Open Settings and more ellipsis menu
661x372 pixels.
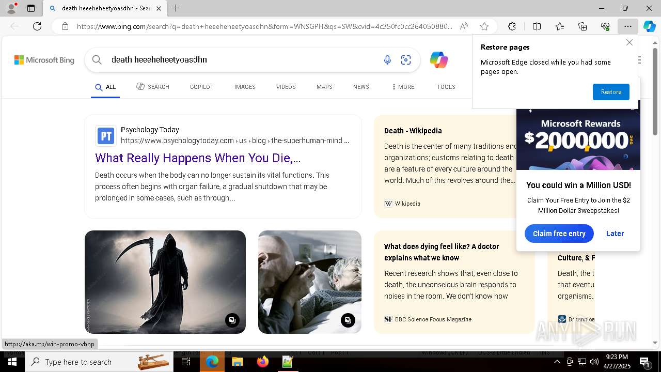[x=627, y=26]
